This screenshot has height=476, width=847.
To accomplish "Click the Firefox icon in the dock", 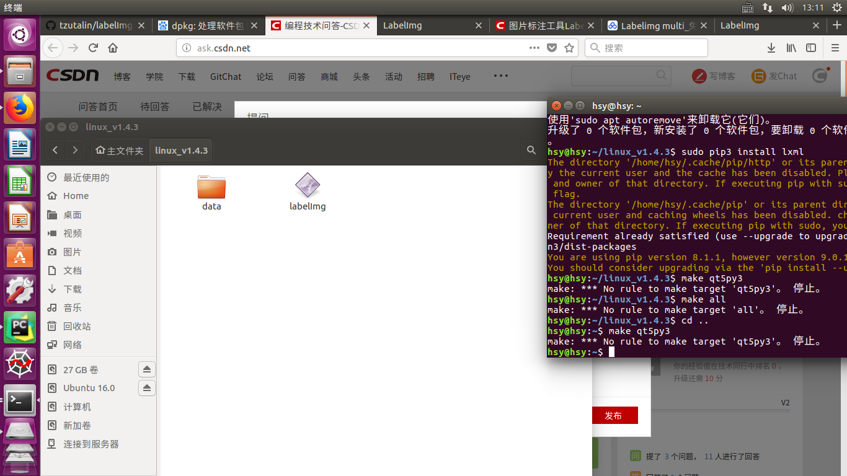I will (20, 108).
